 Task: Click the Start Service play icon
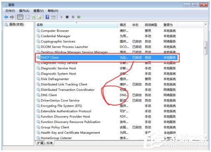point(61,17)
